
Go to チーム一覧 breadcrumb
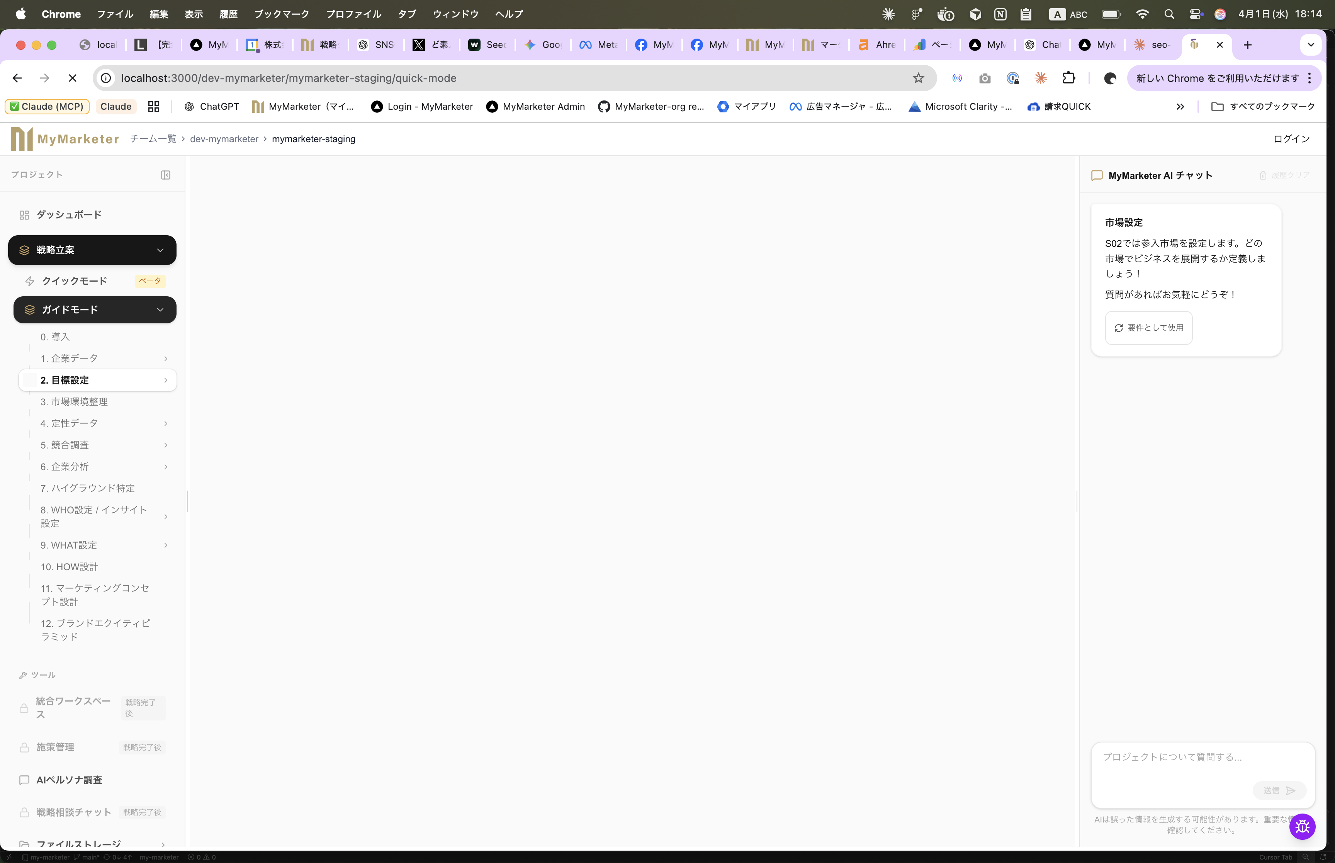click(153, 139)
